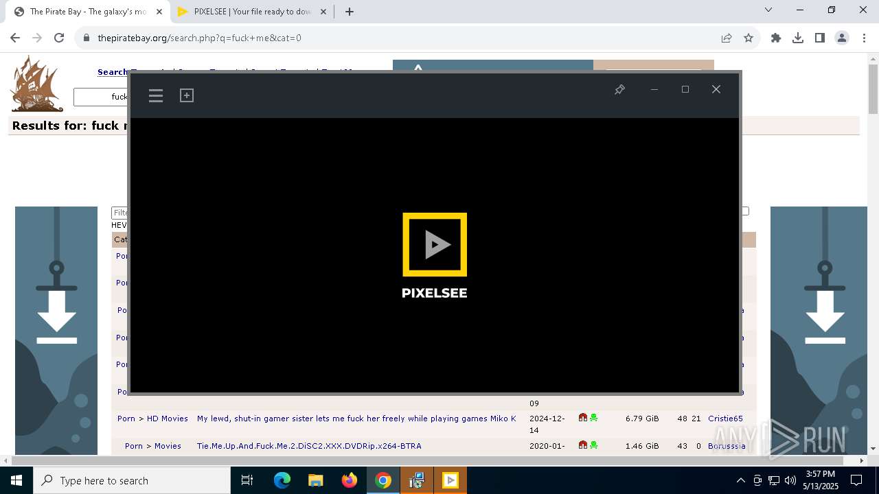The image size is (879, 494).
Task: Click the 6.79 GiB size cell
Action: tap(642, 419)
